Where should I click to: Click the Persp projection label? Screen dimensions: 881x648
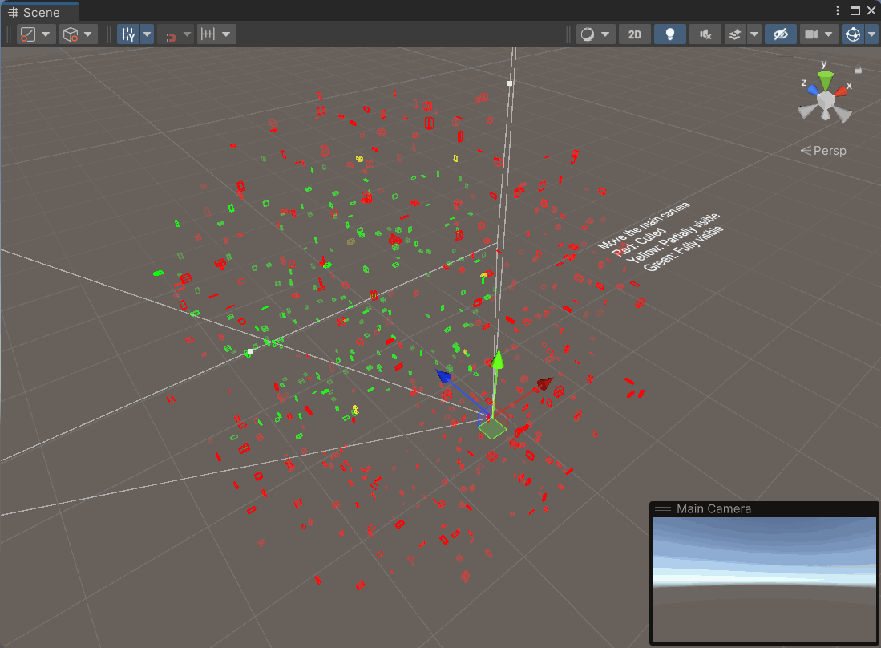tap(830, 150)
